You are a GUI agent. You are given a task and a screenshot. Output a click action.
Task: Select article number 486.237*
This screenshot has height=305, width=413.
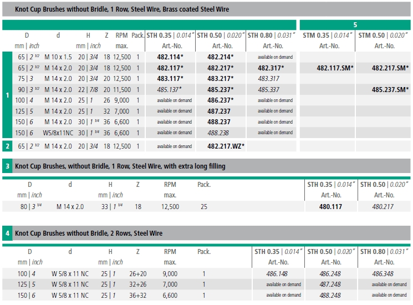coord(221,100)
